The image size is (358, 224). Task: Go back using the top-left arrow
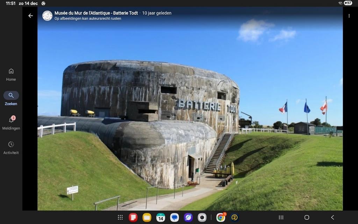pos(30,16)
